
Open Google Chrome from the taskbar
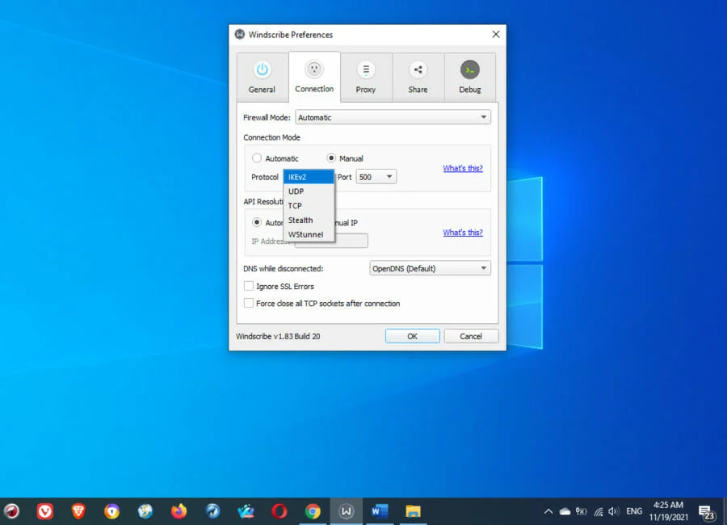(x=313, y=510)
